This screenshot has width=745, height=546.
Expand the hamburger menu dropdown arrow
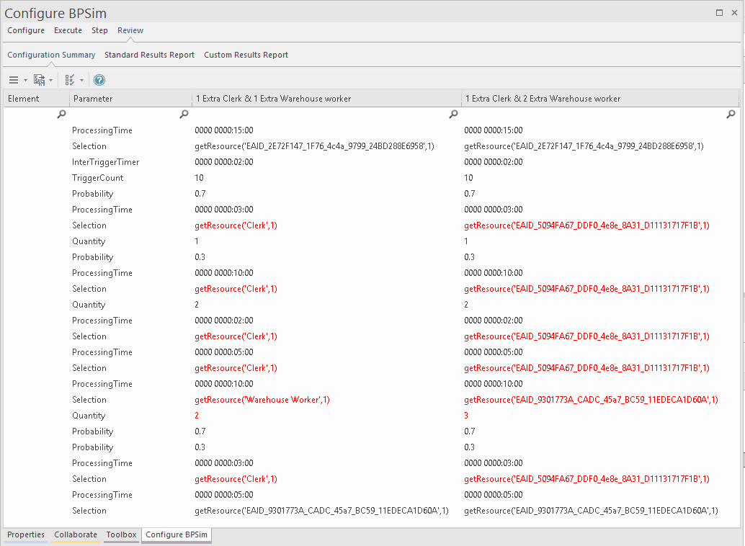(x=25, y=81)
